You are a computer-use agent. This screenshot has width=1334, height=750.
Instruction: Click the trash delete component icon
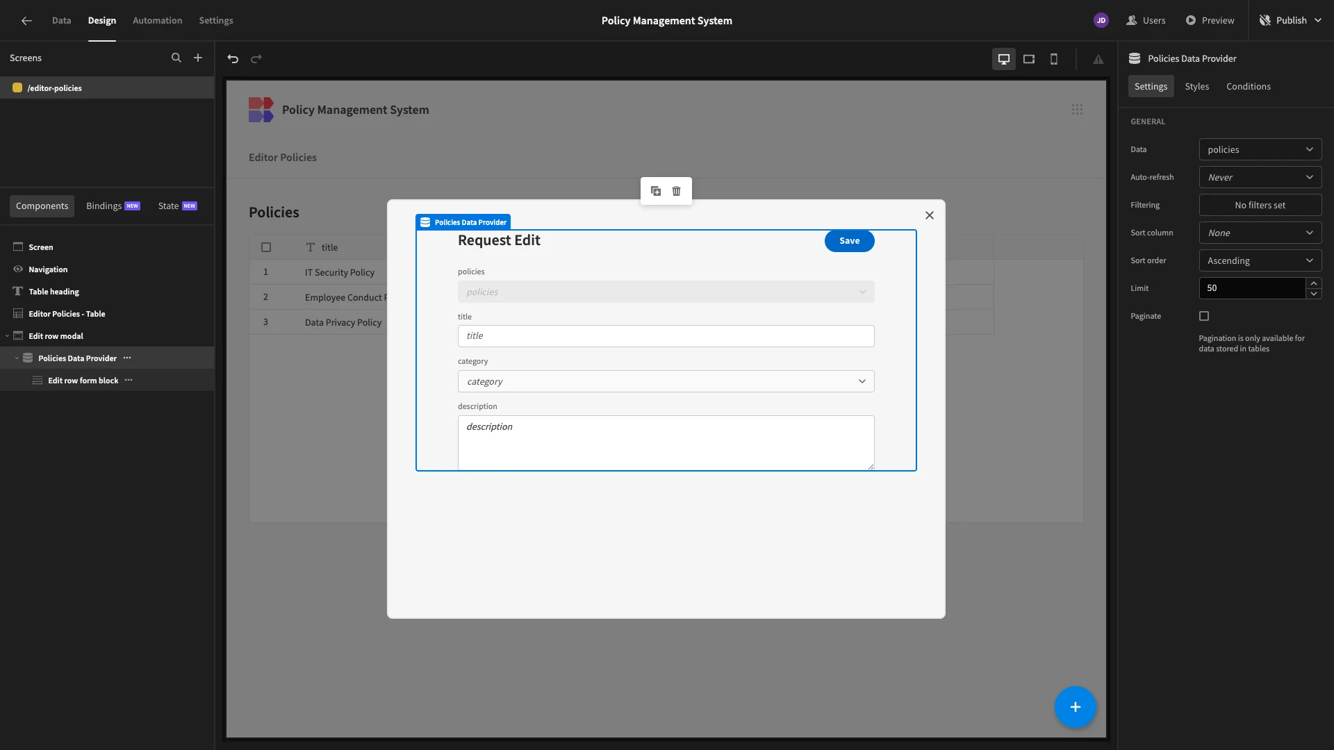coord(677,191)
